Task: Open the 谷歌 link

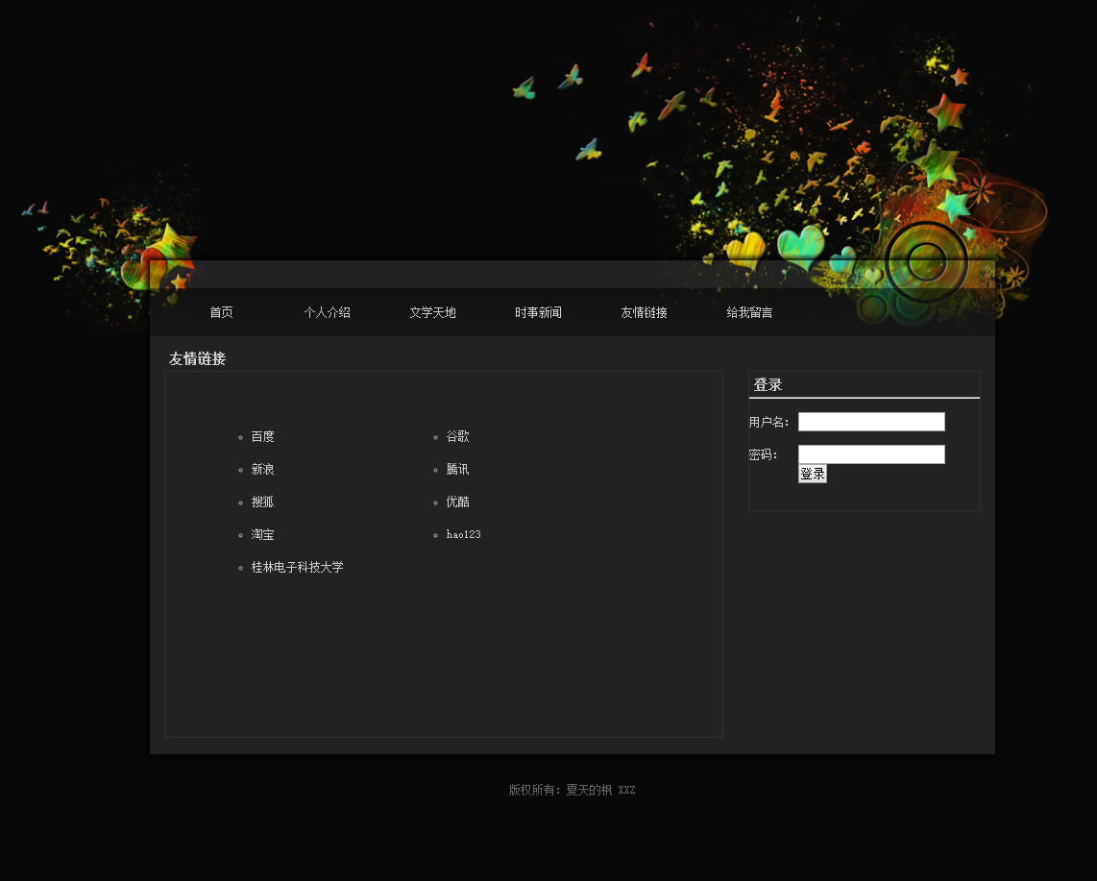Action: pos(457,436)
